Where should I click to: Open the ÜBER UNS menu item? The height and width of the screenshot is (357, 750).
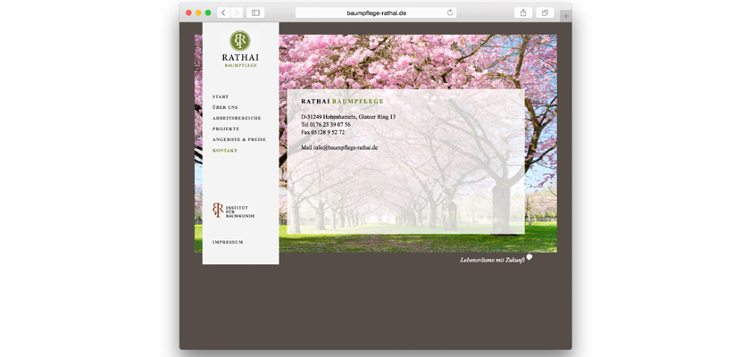click(x=225, y=107)
